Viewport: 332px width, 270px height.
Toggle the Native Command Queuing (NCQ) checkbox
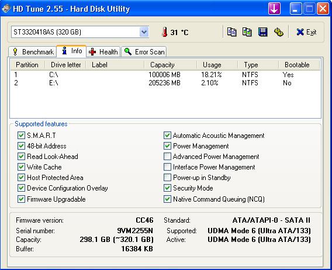[167, 199]
